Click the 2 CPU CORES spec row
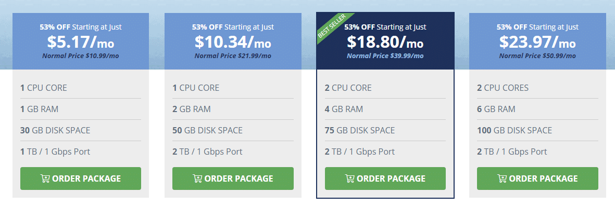Screen dimensions: 615x206 tap(538, 88)
